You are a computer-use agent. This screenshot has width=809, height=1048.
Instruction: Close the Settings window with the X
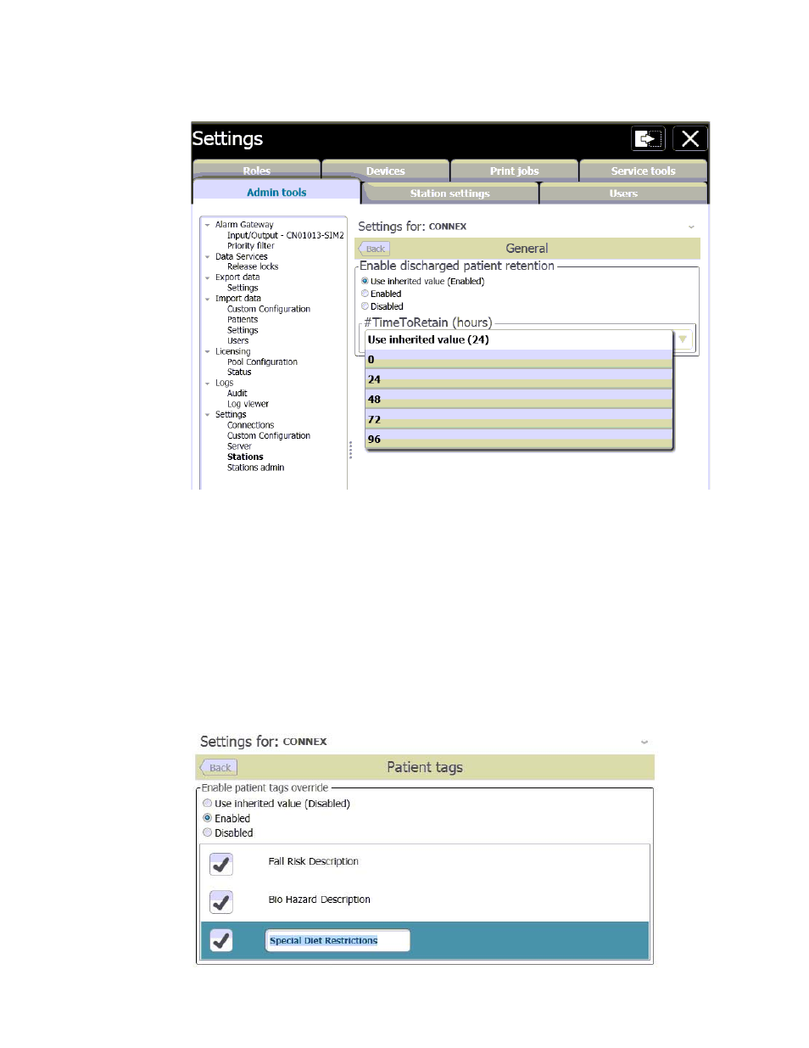click(x=690, y=138)
